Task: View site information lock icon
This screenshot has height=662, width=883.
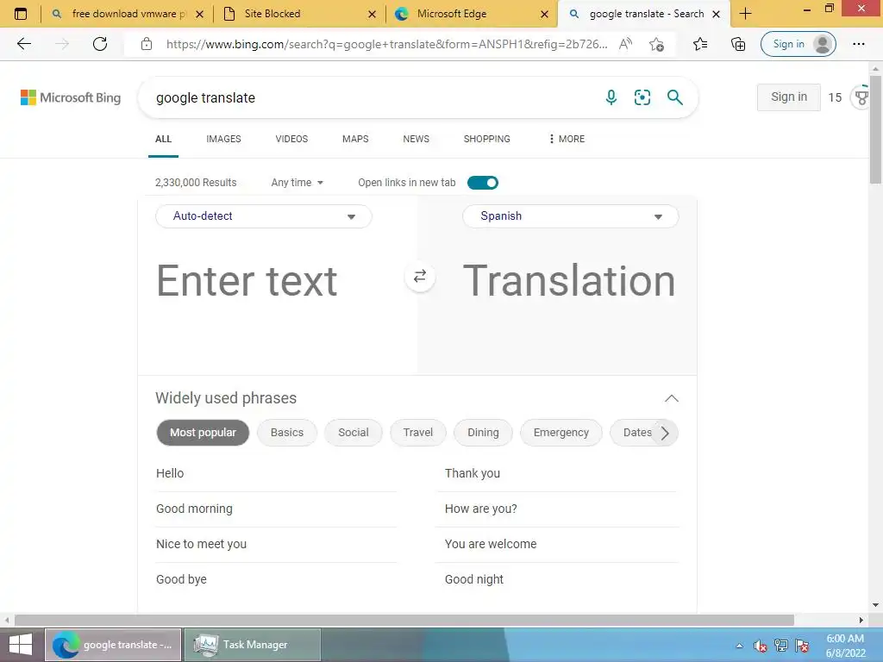Action: [x=147, y=44]
